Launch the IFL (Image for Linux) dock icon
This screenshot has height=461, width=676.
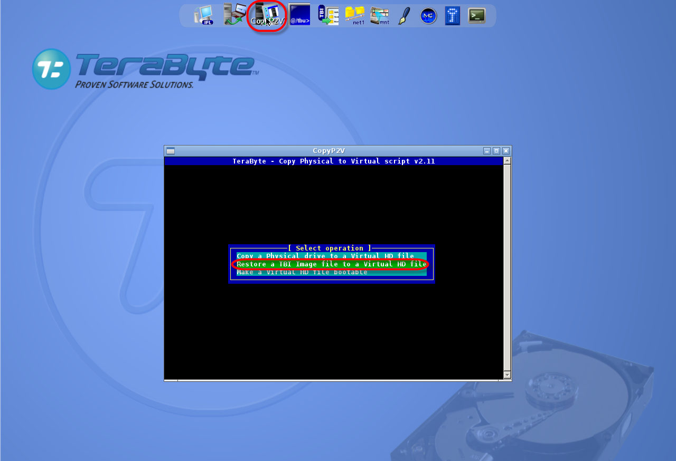204,15
